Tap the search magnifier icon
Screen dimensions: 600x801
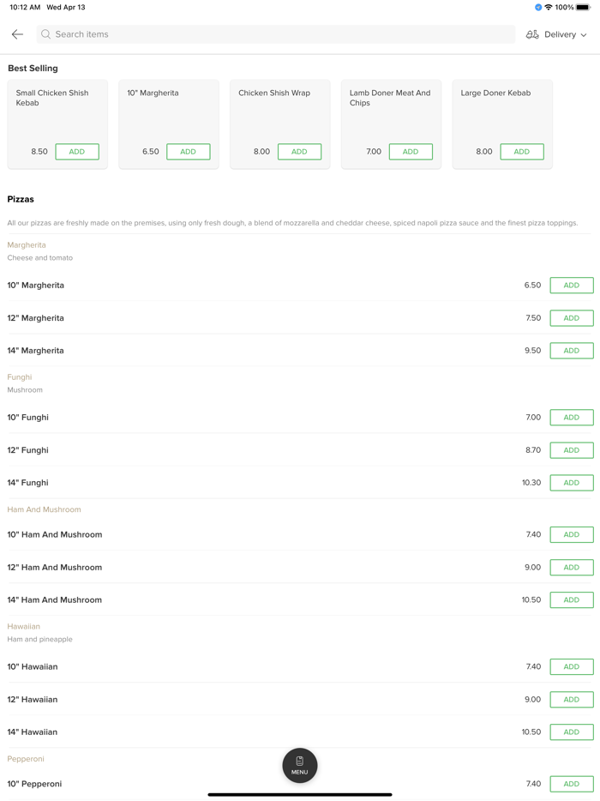tap(46, 34)
